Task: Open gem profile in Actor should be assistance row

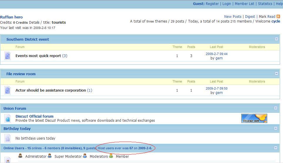Action: tap(219, 93)
